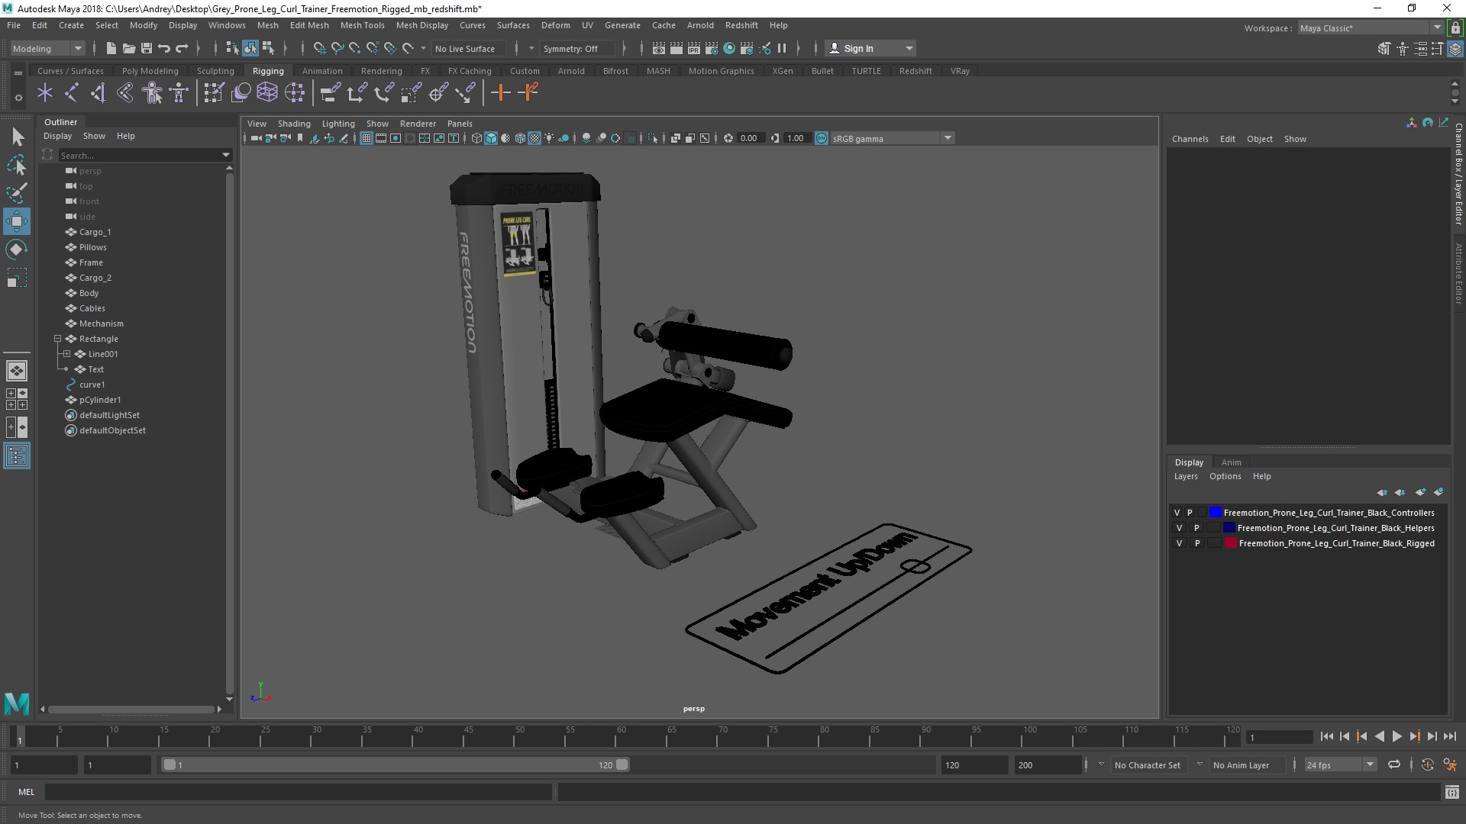This screenshot has height=824, width=1466.
Task: Click the Single Perspective layout icon
Action: coord(17,371)
